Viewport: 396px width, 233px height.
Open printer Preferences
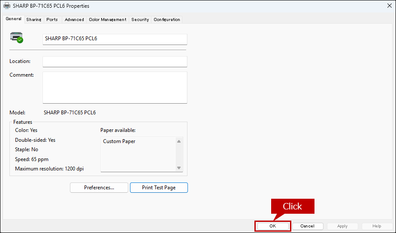[99, 188]
